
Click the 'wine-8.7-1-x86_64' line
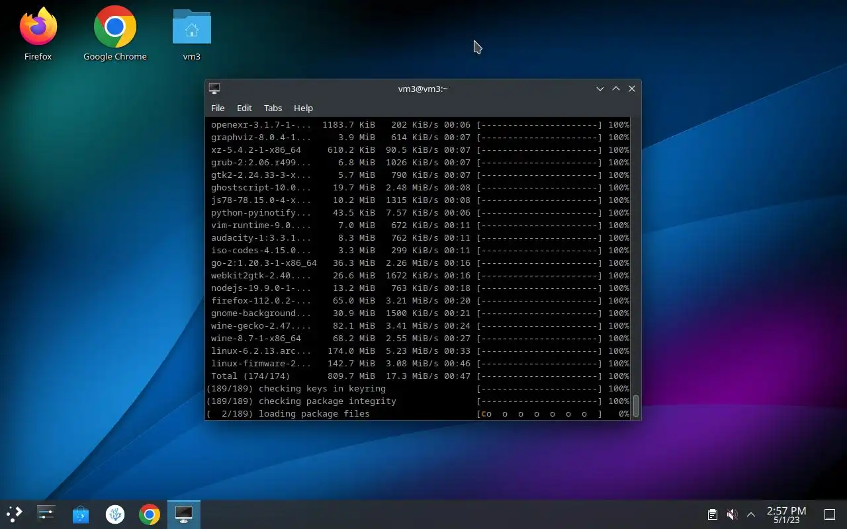point(420,339)
